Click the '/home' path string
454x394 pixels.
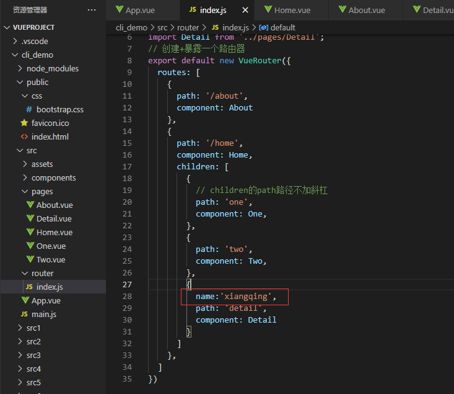[222, 143]
